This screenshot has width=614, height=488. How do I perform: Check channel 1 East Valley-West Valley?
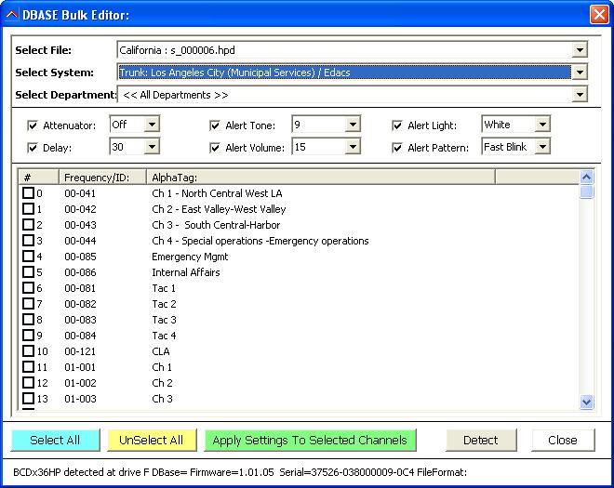(x=28, y=208)
